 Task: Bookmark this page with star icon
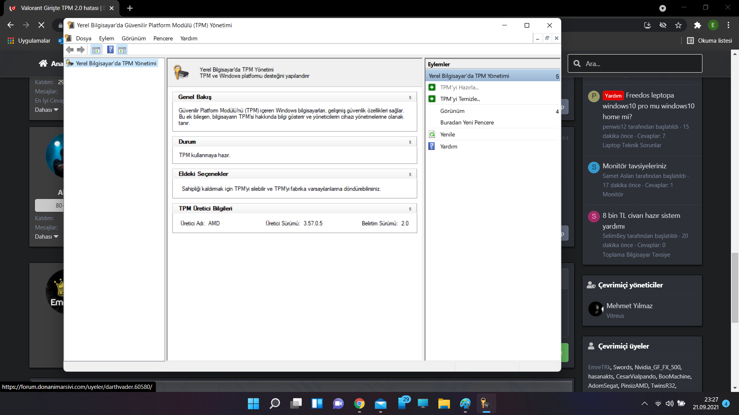678,25
